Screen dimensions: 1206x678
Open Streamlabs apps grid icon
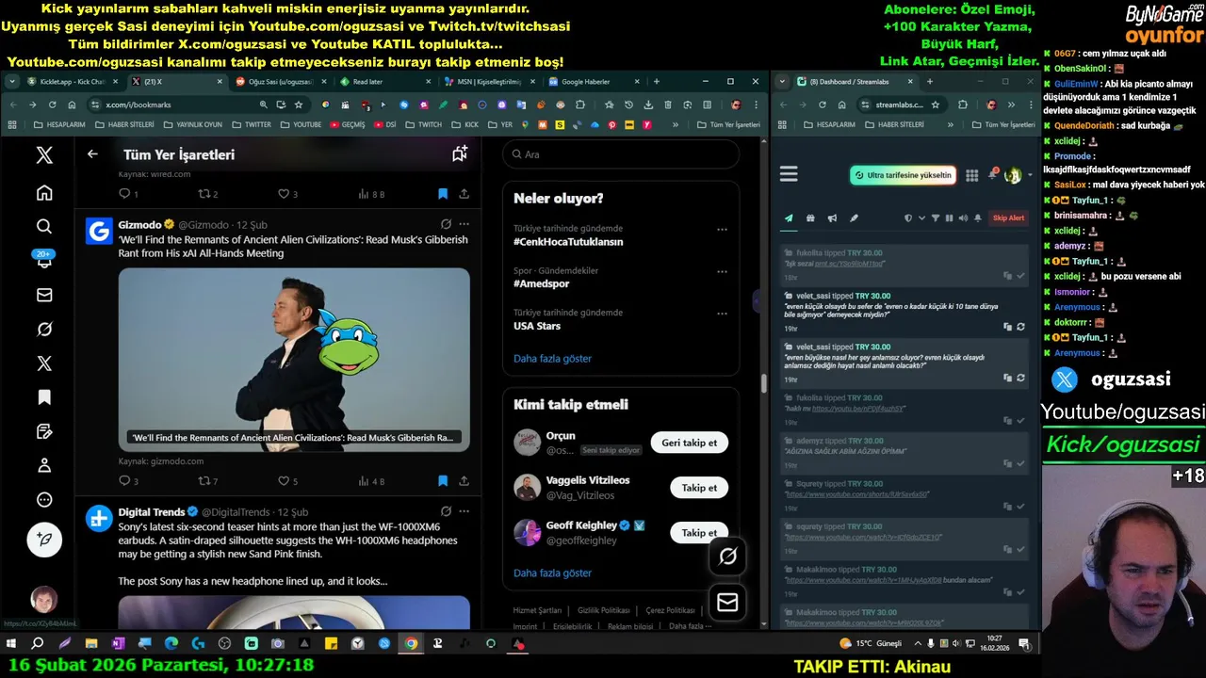[971, 175]
